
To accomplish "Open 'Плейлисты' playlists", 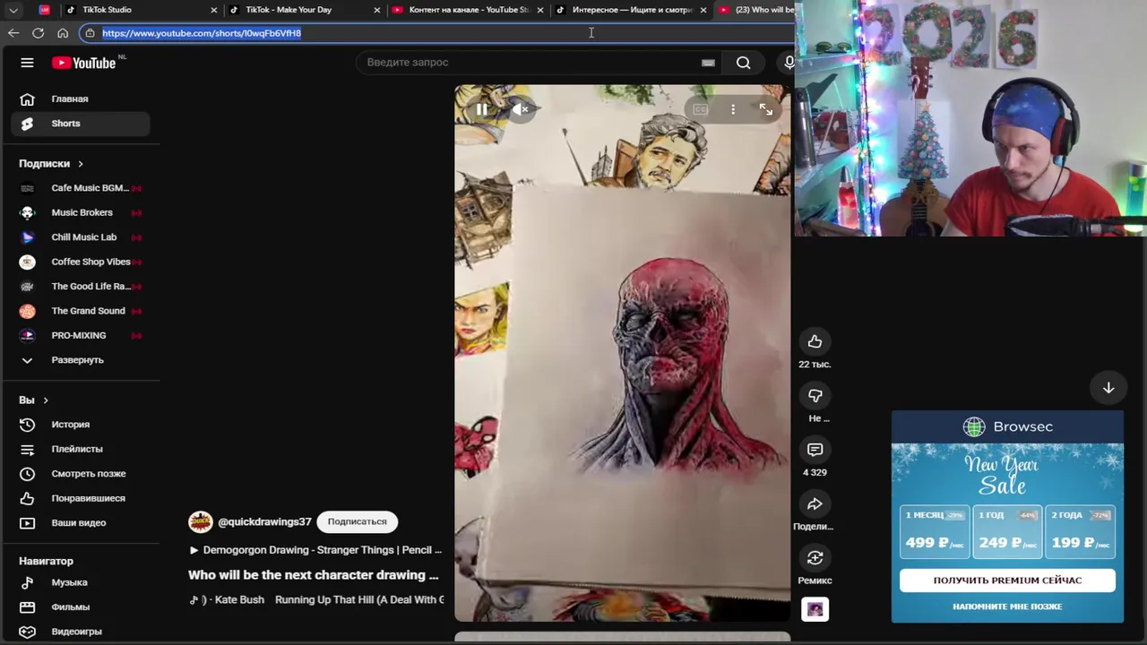I will click(81, 449).
